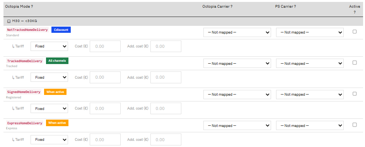The width and height of the screenshot is (365, 147).
Task: Click the NotTrackedHomeDelivery mode label
Action: point(27,30)
